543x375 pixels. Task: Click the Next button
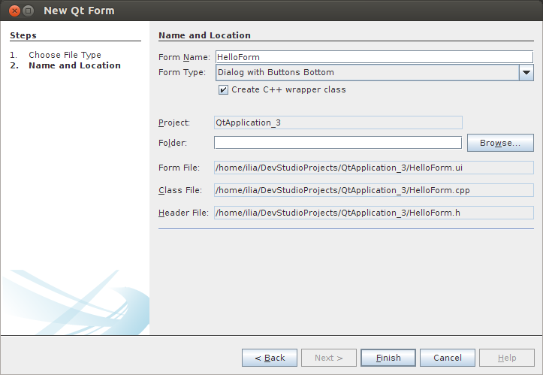(x=329, y=358)
